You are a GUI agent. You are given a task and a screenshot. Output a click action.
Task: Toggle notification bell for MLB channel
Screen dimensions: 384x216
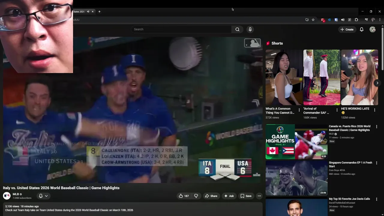click(x=43, y=196)
